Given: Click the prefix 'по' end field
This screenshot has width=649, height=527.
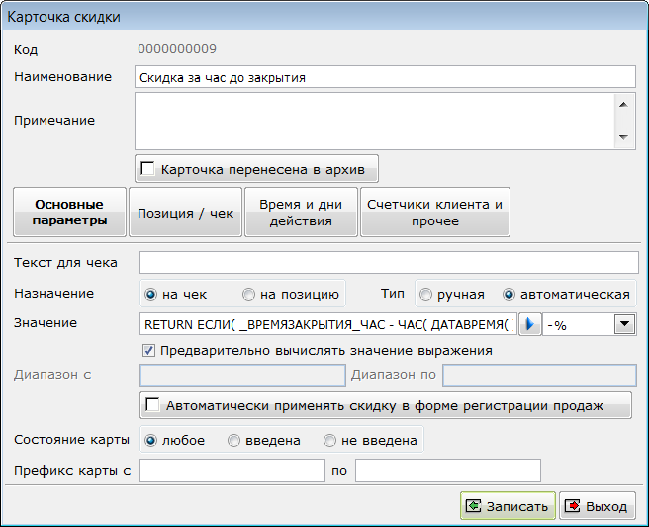Looking at the screenshot, I should (x=448, y=470).
